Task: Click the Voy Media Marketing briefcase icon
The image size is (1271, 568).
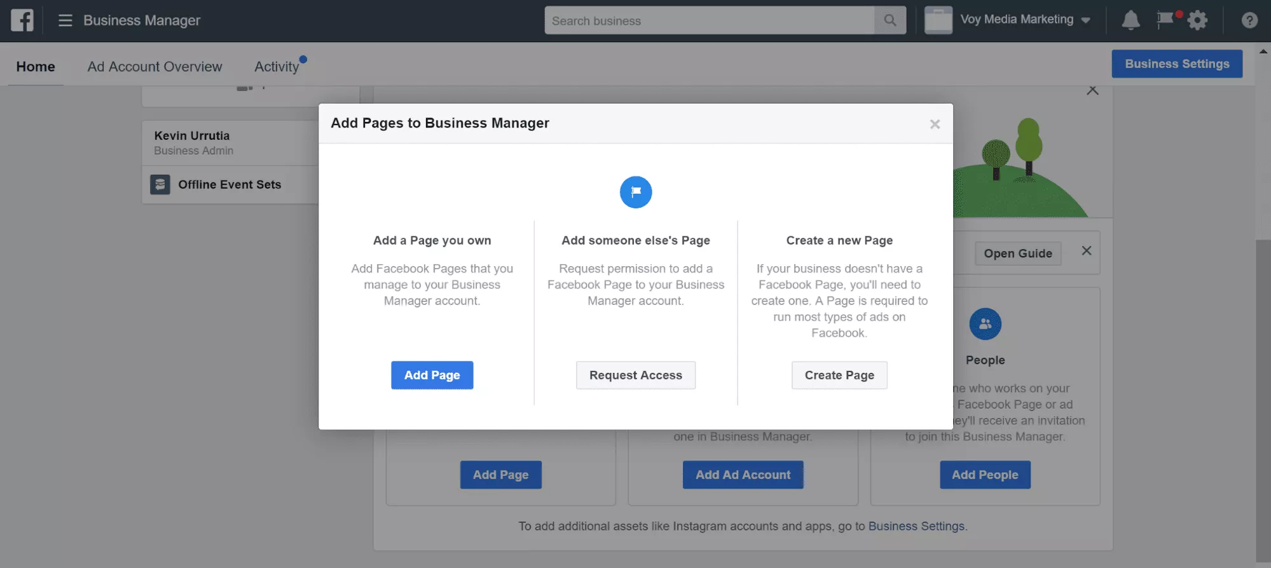Action: point(938,20)
